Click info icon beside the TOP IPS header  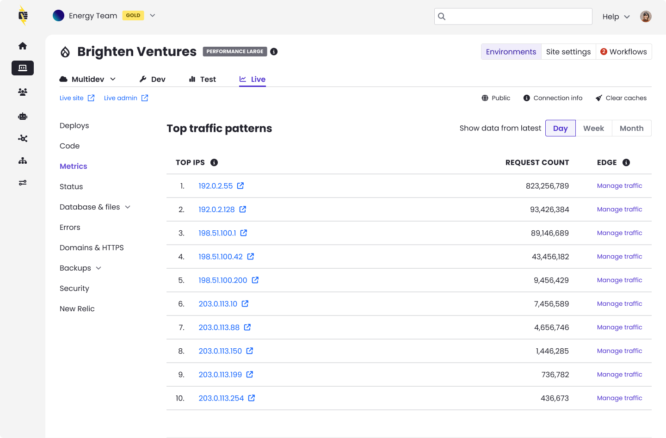tap(214, 162)
